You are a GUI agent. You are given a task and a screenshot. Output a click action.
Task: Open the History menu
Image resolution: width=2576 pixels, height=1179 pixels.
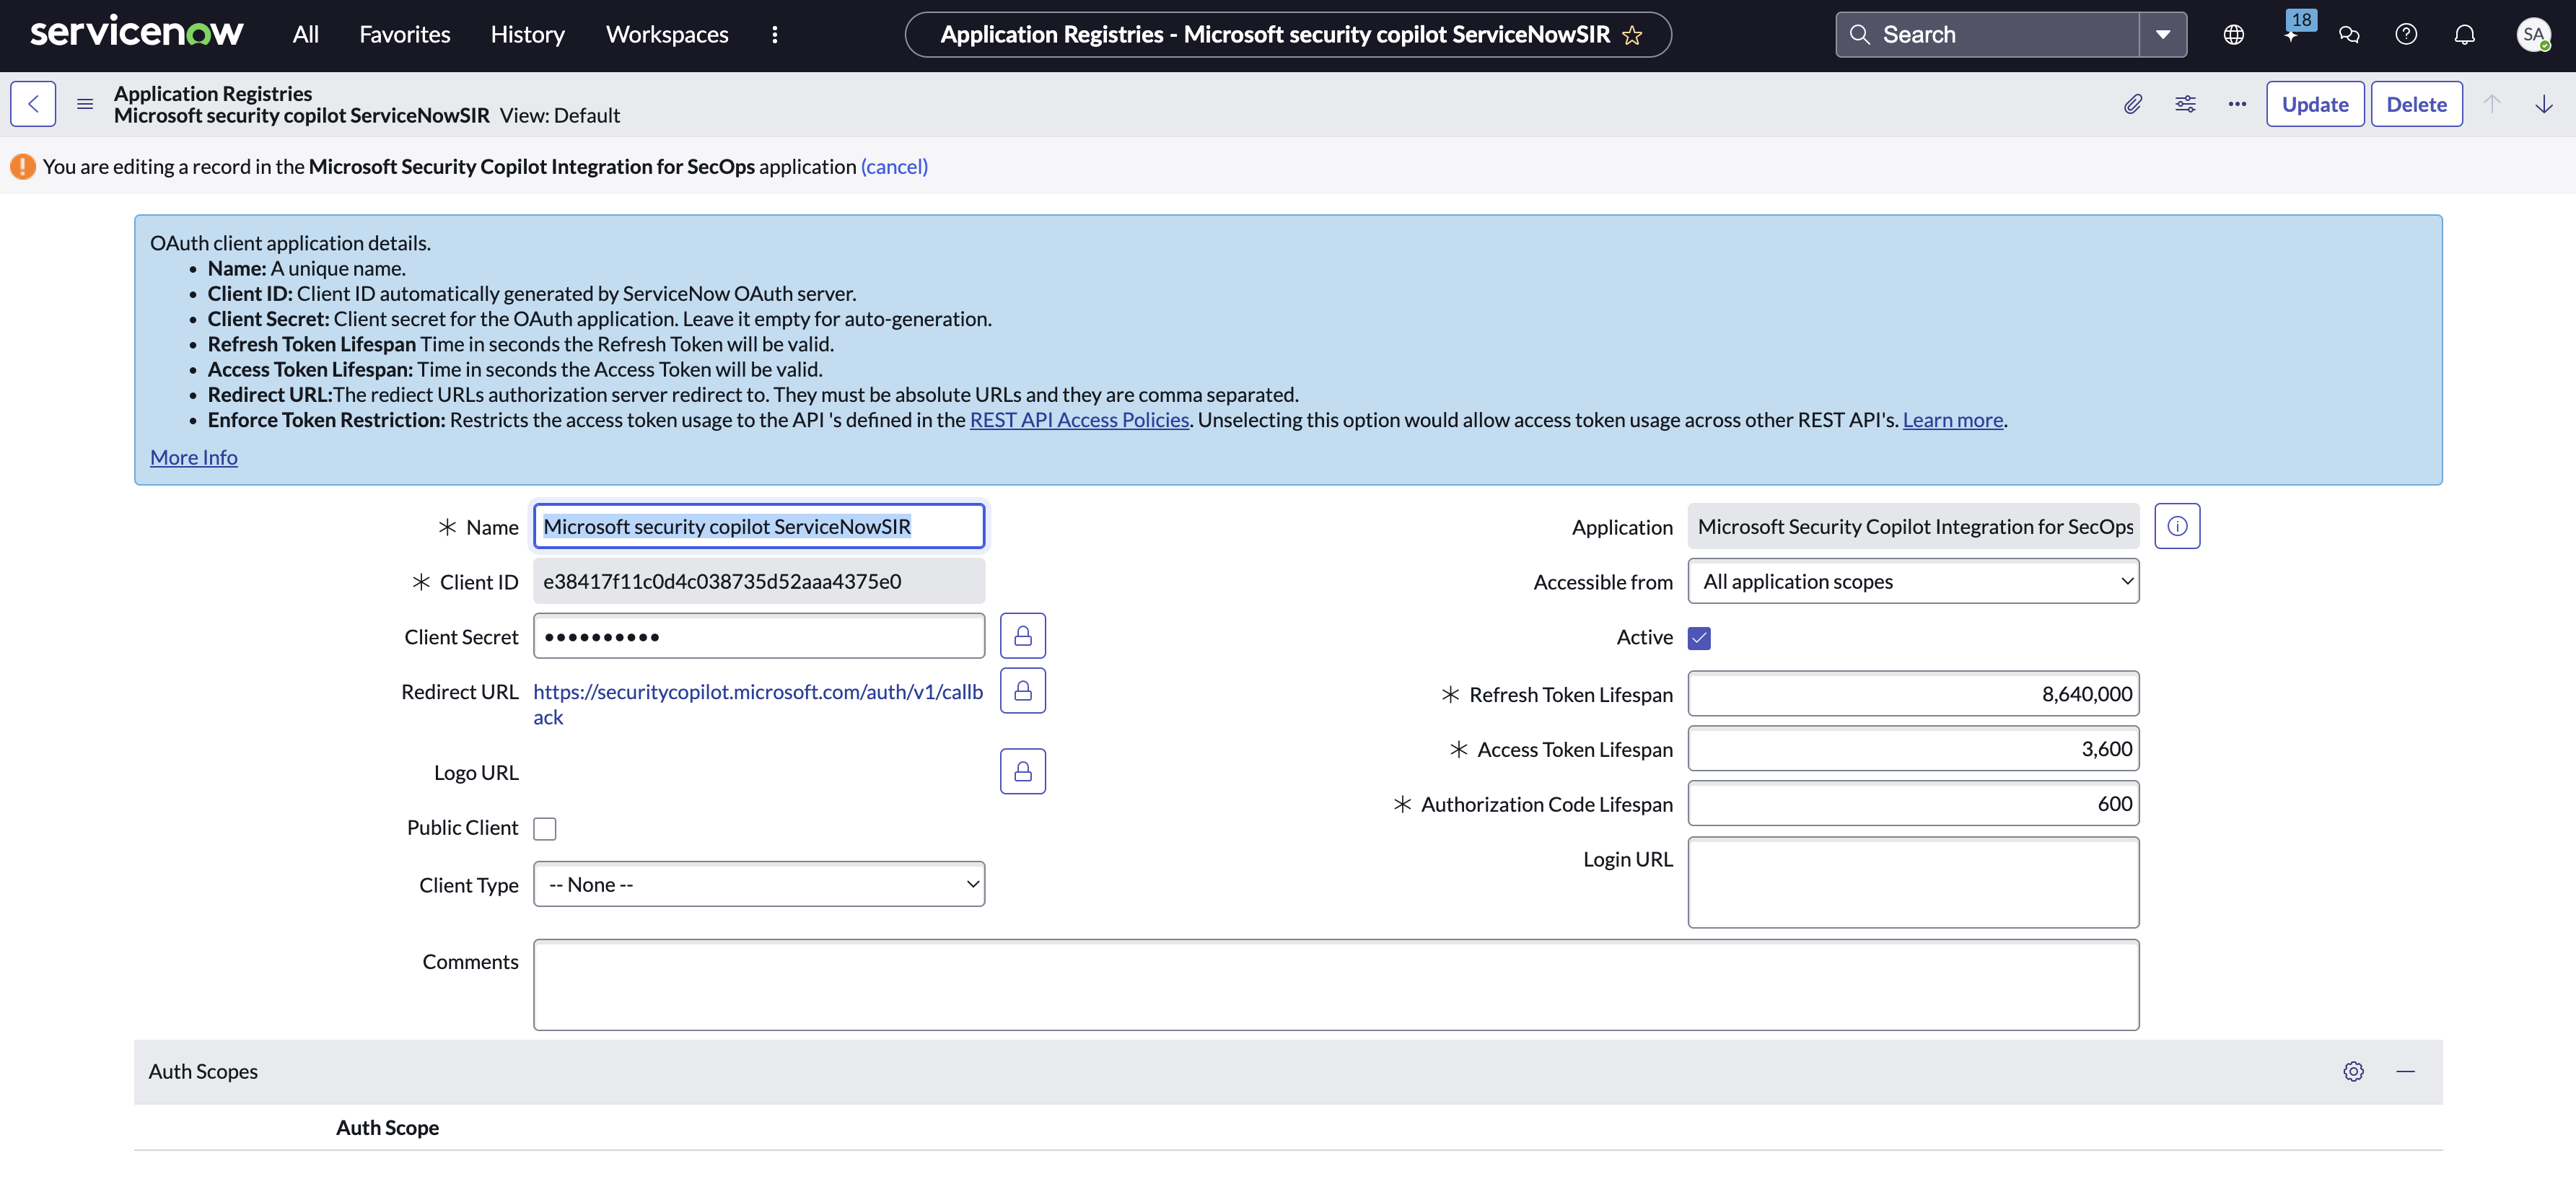[527, 34]
